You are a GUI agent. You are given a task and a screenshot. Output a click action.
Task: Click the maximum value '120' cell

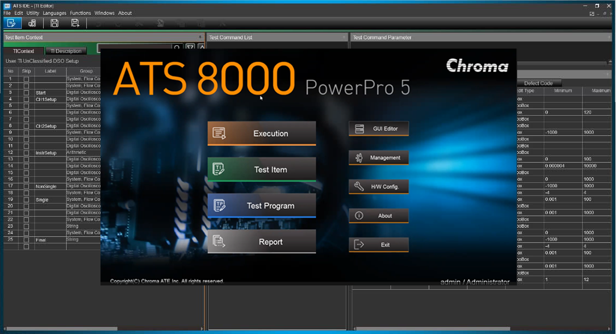tap(597, 112)
